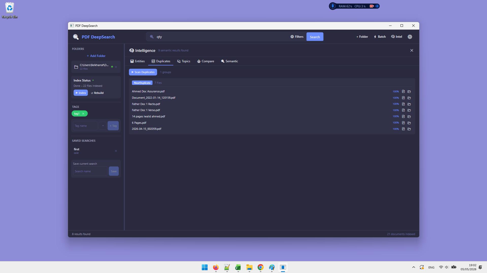Show hidden system tray icons

413,267
